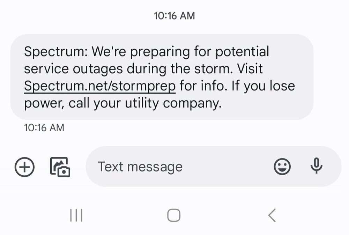The width and height of the screenshot is (349, 235).
Task: Tap the Back navigation arrow
Action: pyautogui.click(x=272, y=215)
